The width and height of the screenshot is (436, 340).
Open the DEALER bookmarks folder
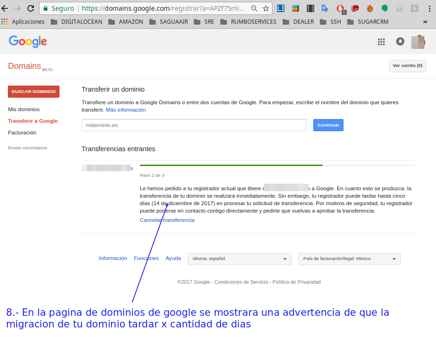click(x=298, y=22)
